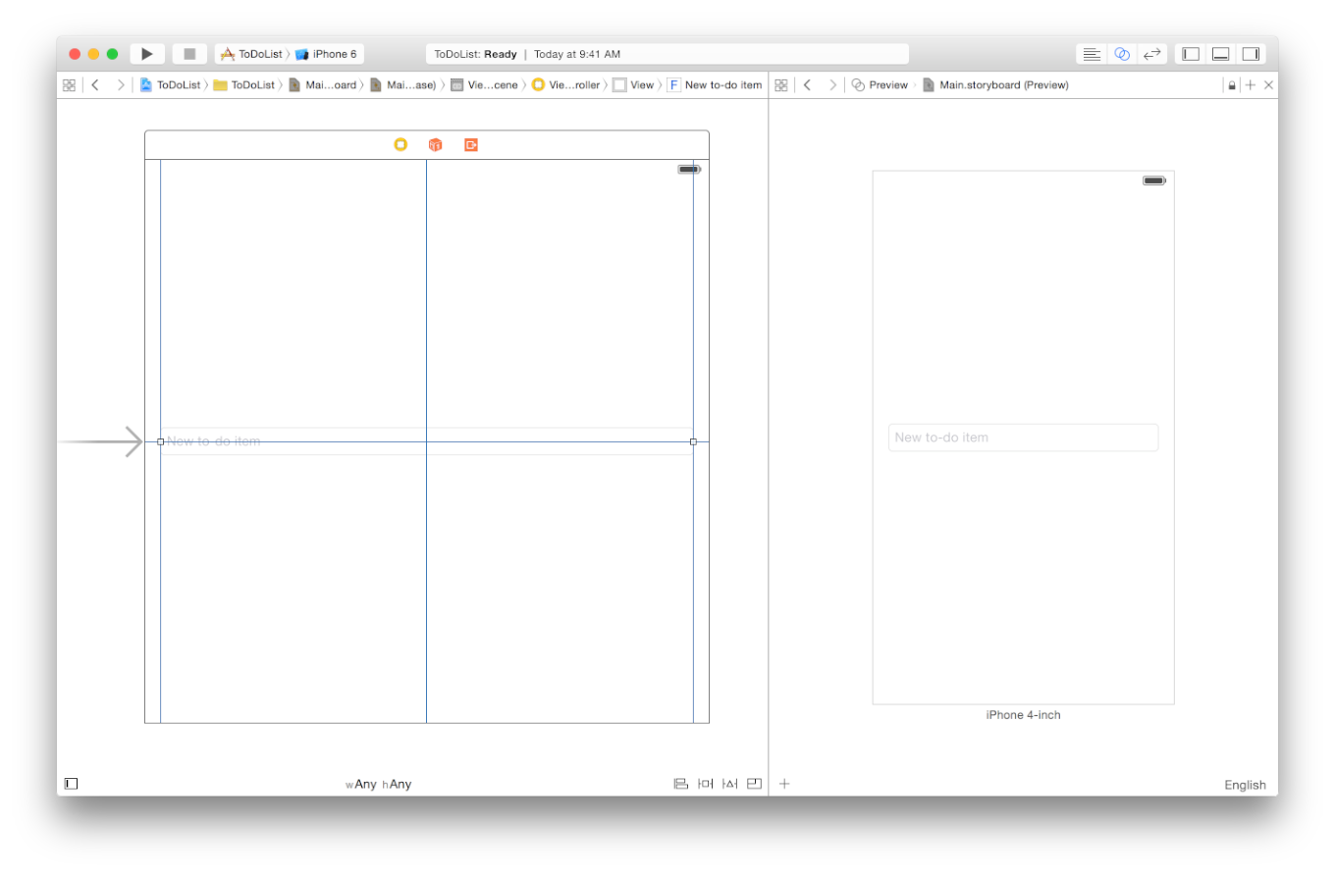Screen dimensions: 1335x877
Task: Show the Utilities panel
Action: (x=1251, y=54)
